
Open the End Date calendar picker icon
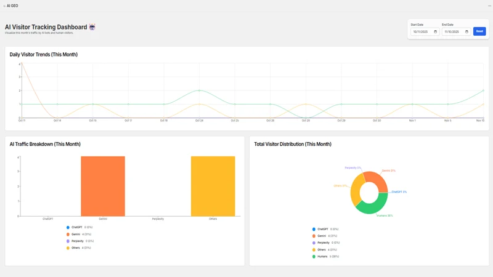point(467,32)
